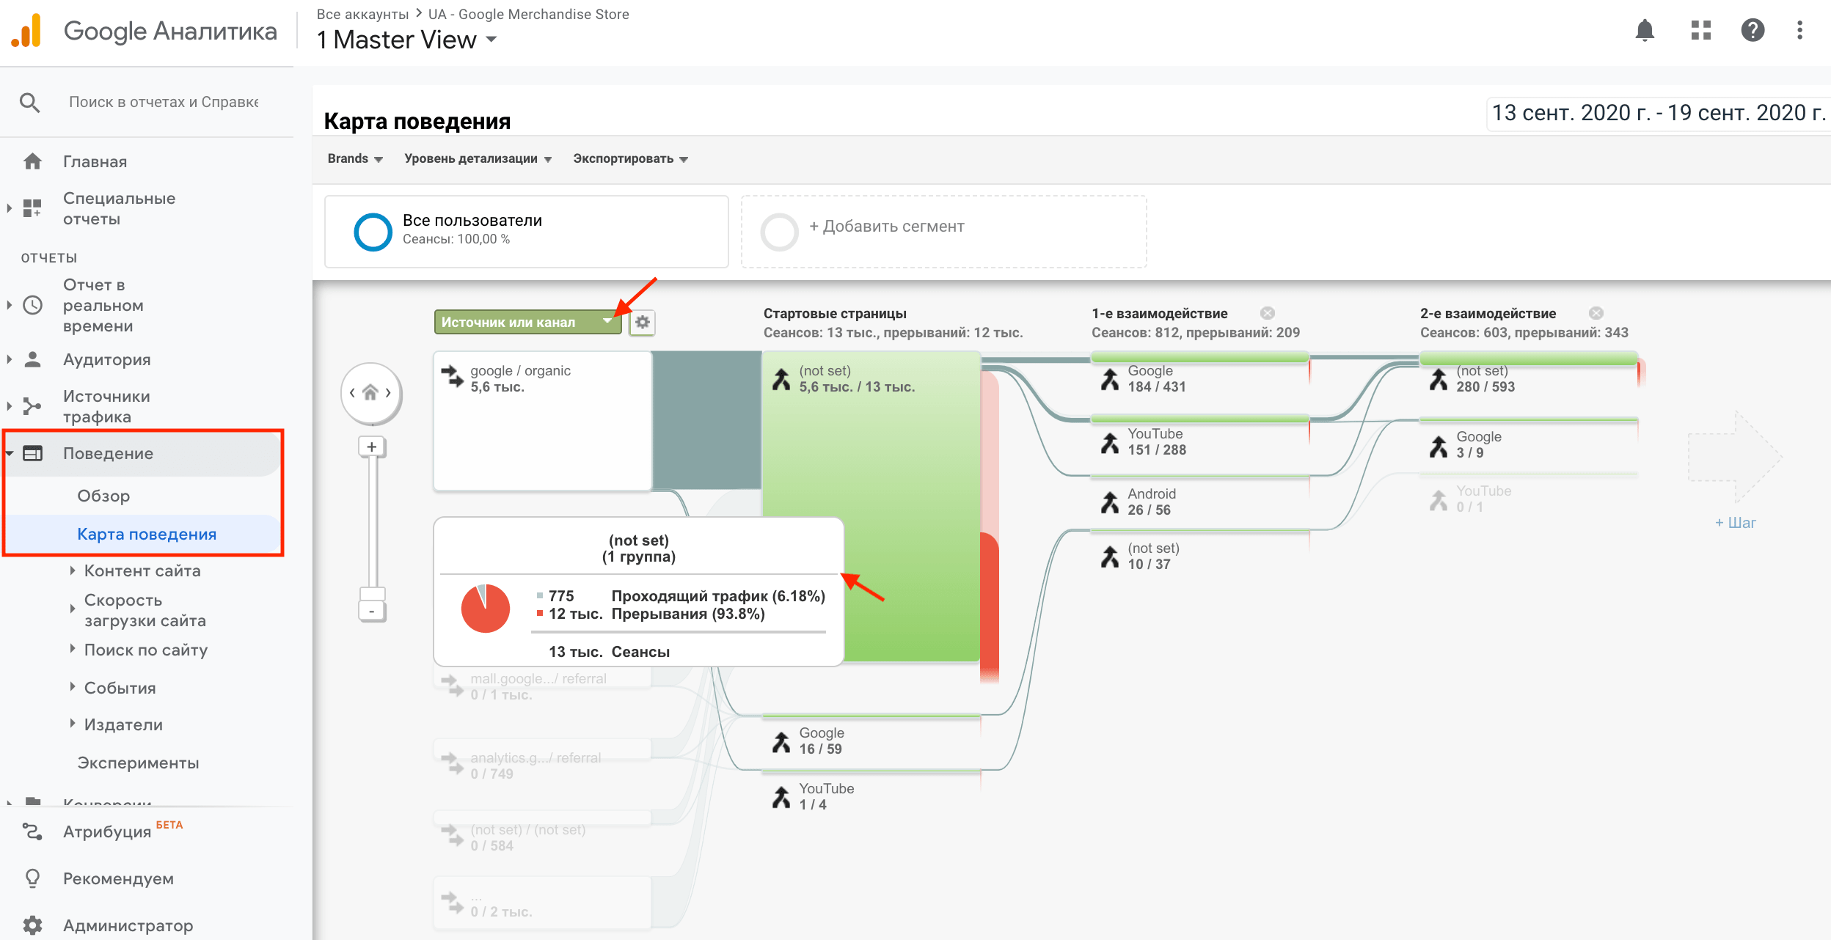Select the google / organic source node
Screen dimensions: 1831x940
[x=543, y=420]
